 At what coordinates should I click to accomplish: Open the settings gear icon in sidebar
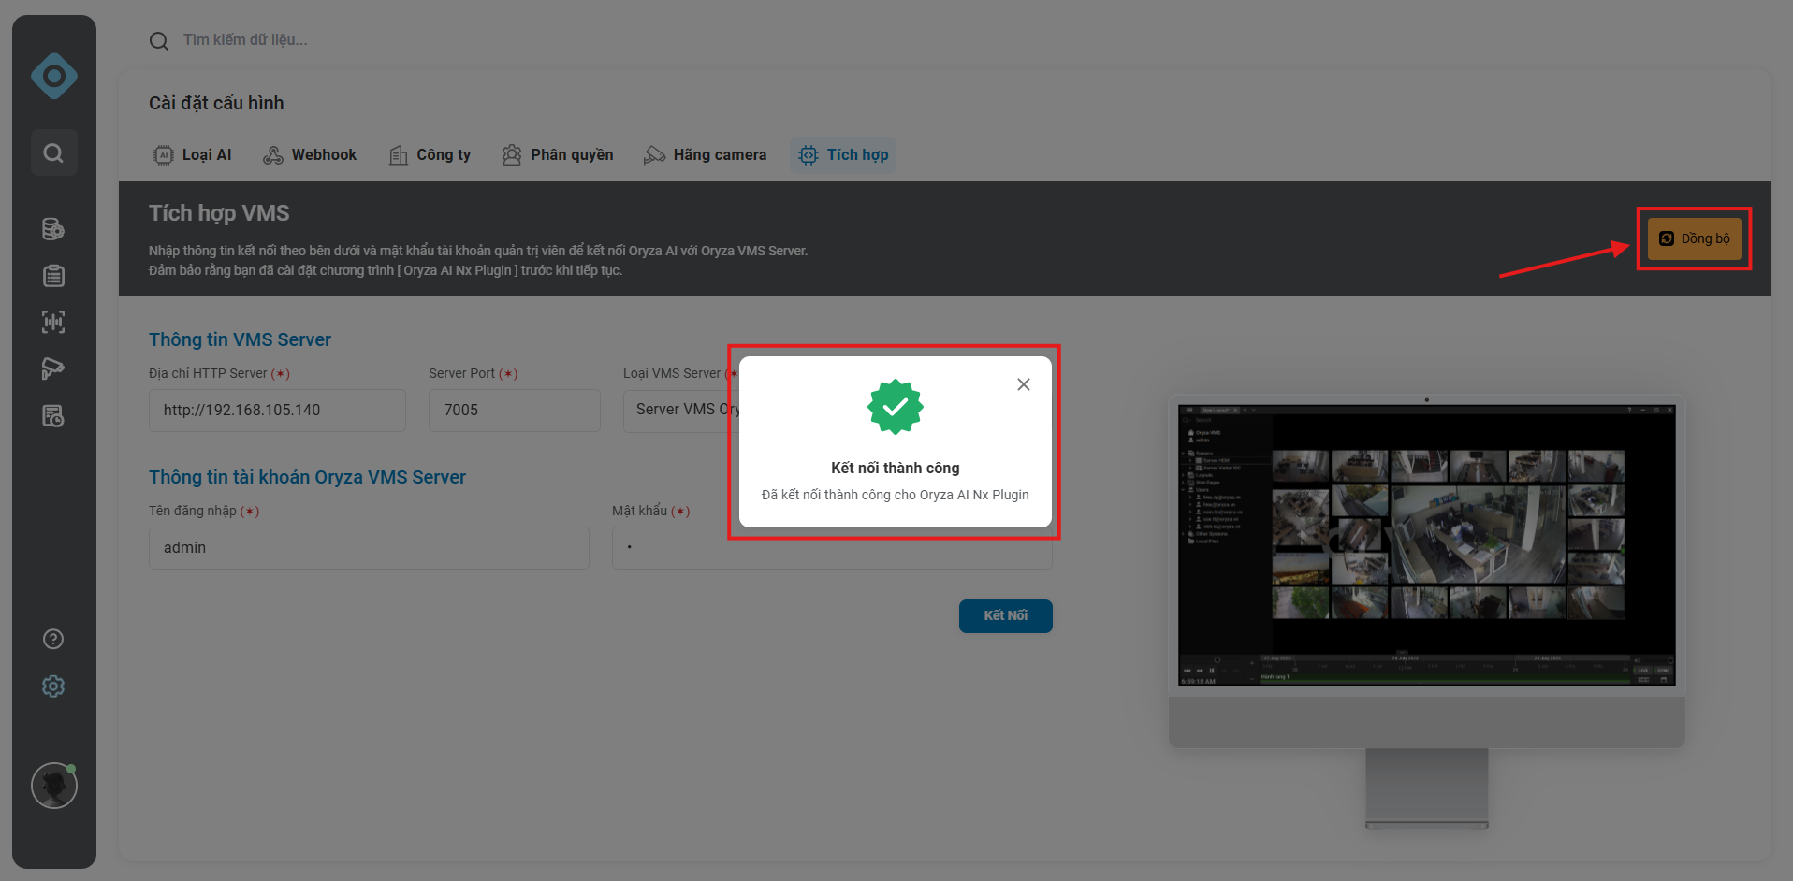[53, 686]
